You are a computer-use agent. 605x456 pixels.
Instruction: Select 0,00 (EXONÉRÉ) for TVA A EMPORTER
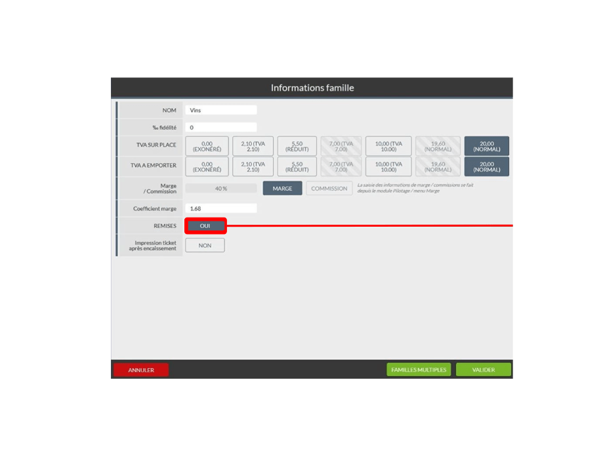pyautogui.click(x=207, y=167)
